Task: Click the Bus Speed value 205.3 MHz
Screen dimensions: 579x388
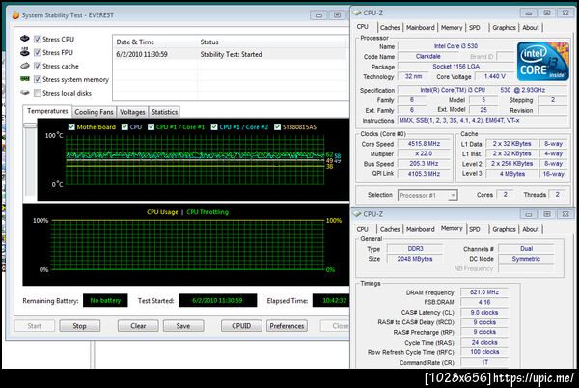Action: point(424,163)
